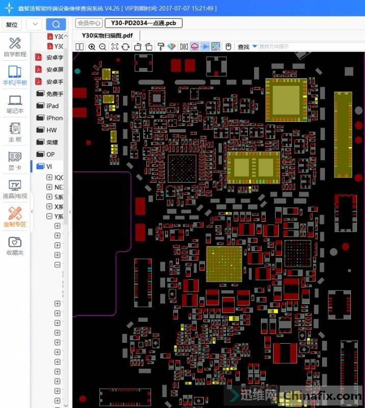Click the fit-to-window icon in toolbar
This screenshot has width=365, height=408.
click(115, 47)
